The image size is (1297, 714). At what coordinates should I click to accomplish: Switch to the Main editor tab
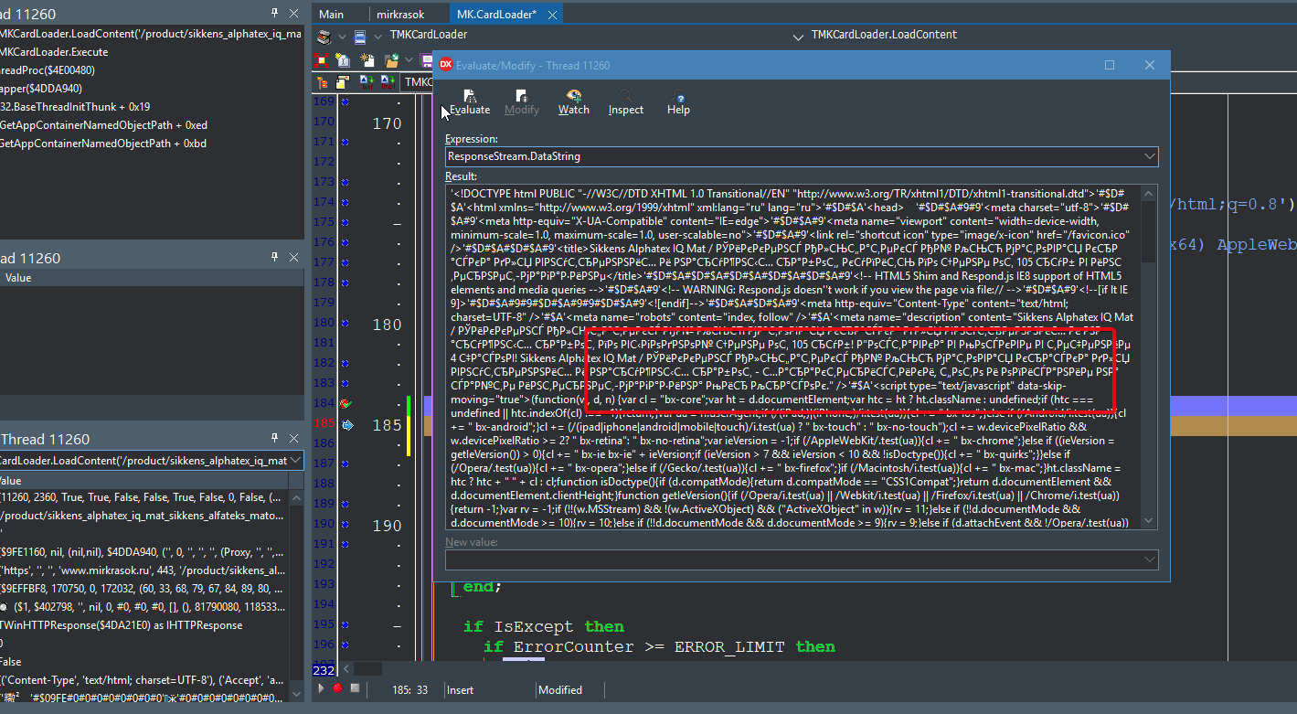332,14
